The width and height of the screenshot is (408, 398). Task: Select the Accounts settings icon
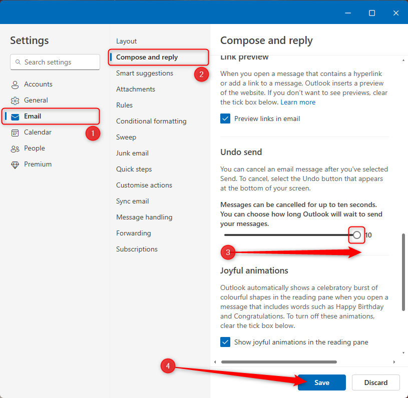[x=15, y=84]
